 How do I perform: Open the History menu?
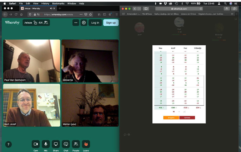pyautogui.click(x=45, y=3)
